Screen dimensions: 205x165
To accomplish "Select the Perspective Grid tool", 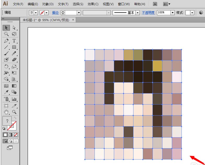I will (14, 79).
